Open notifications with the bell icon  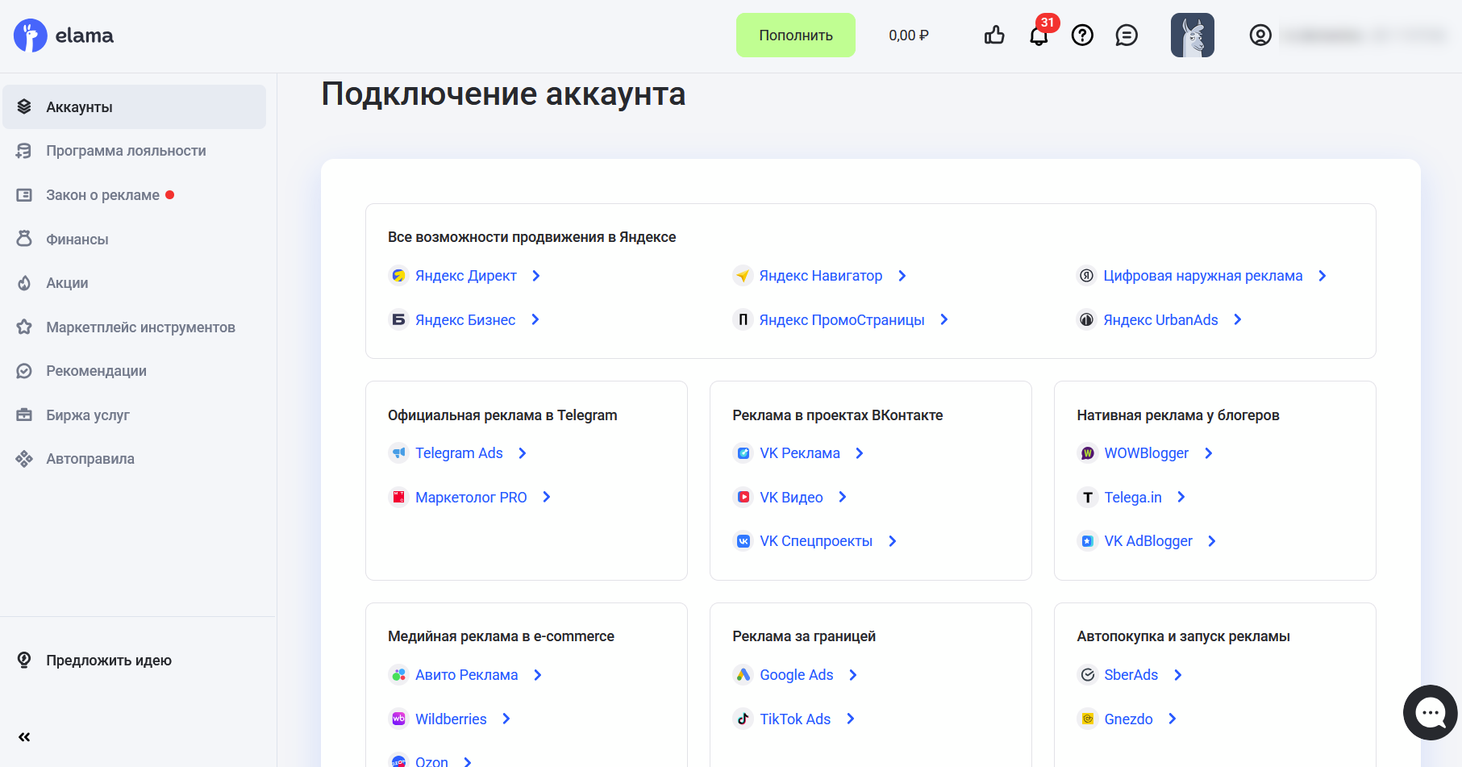[x=1039, y=35]
